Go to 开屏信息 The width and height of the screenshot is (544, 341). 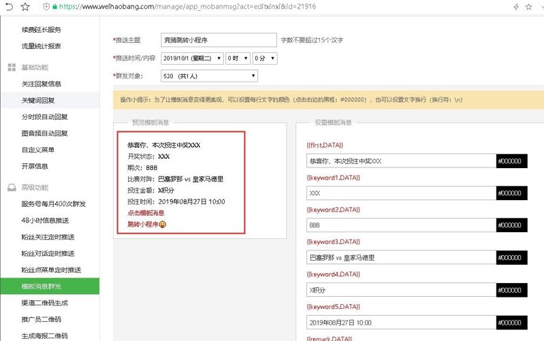point(35,166)
